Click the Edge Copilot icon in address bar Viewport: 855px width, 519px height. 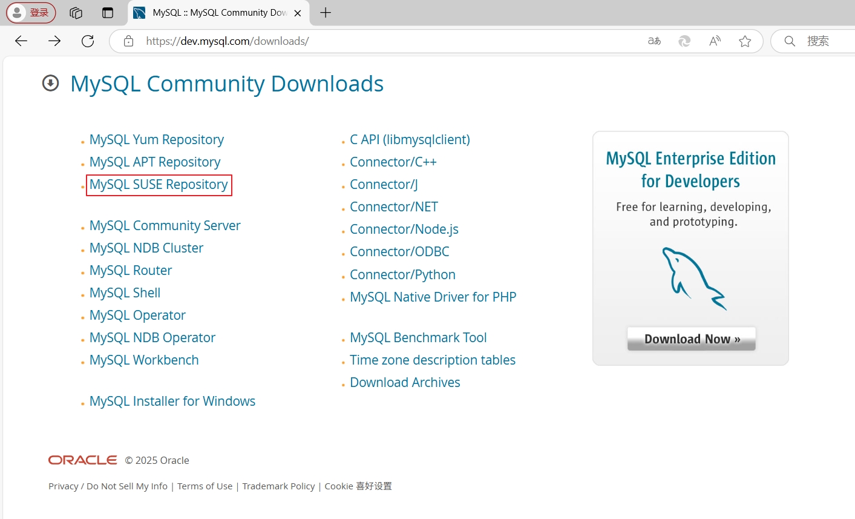tap(684, 41)
